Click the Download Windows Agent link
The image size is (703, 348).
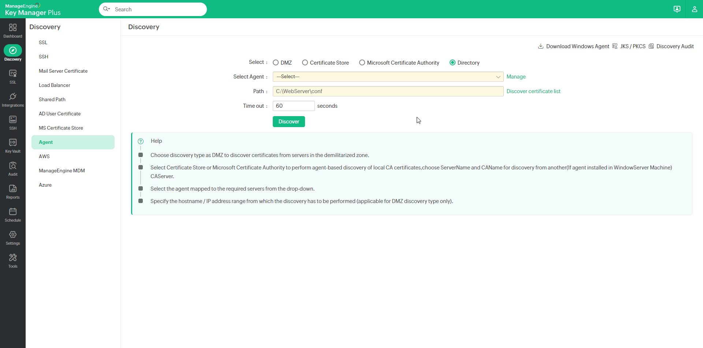tap(577, 46)
